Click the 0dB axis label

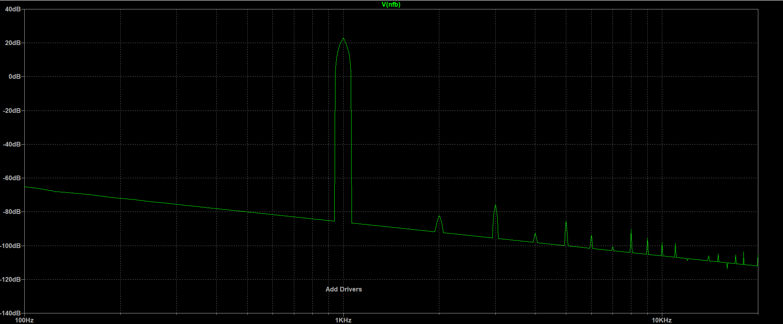pyautogui.click(x=14, y=76)
